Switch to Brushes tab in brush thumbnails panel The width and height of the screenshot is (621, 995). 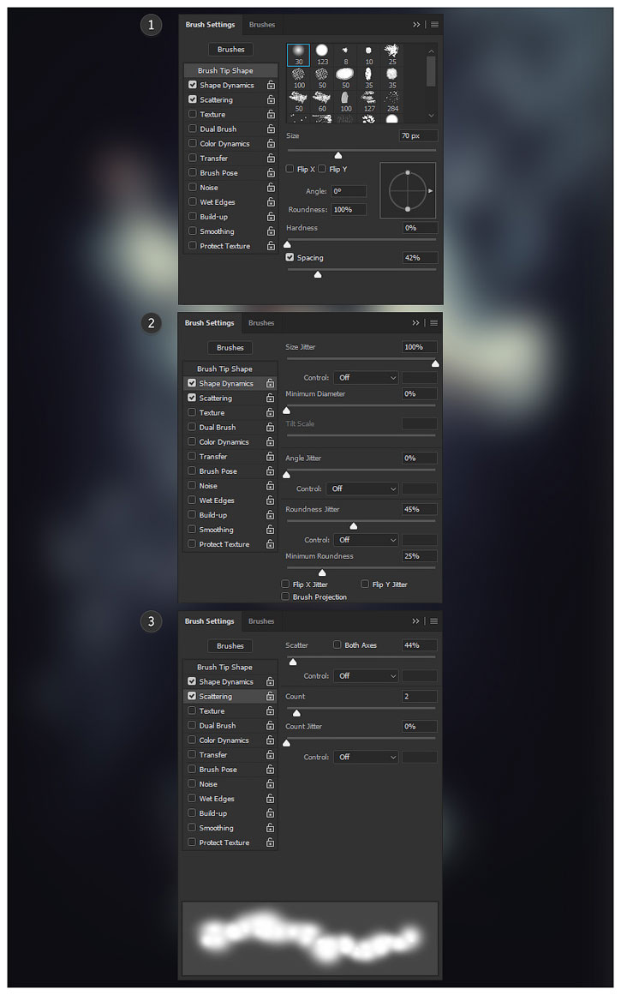[262, 25]
